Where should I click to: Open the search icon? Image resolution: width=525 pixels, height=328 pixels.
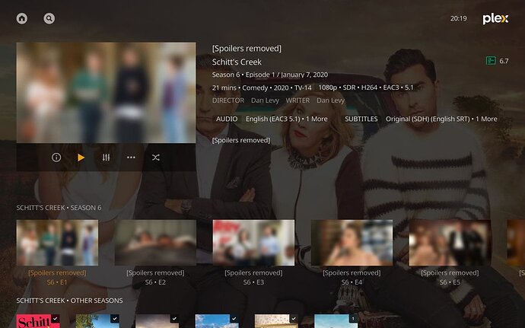49,18
